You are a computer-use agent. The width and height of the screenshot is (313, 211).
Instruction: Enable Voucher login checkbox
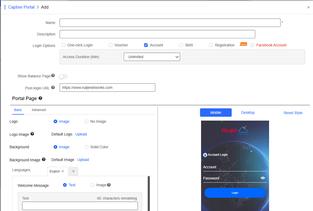[111, 45]
